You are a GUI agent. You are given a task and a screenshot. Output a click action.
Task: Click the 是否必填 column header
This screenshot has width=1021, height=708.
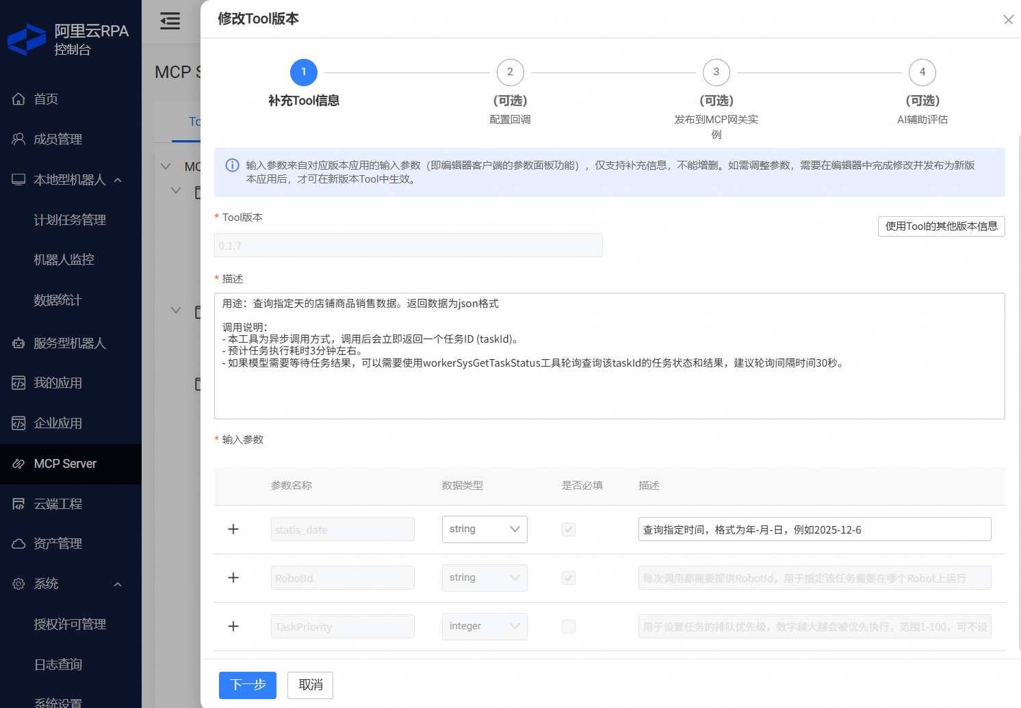(582, 486)
